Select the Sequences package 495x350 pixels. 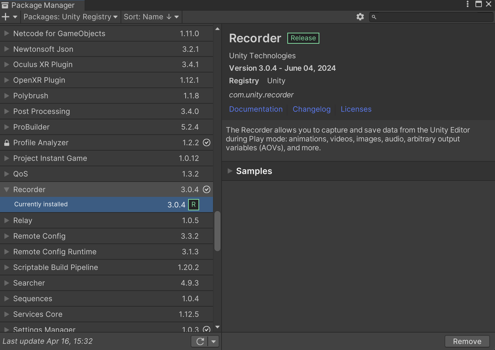(x=106, y=298)
